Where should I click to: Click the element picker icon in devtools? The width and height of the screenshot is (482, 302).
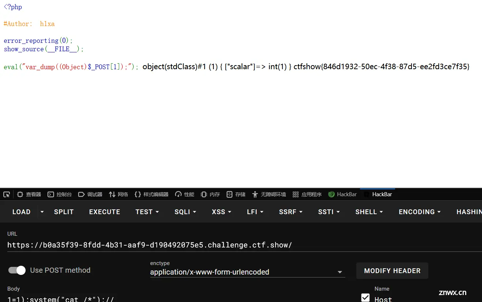click(6, 194)
